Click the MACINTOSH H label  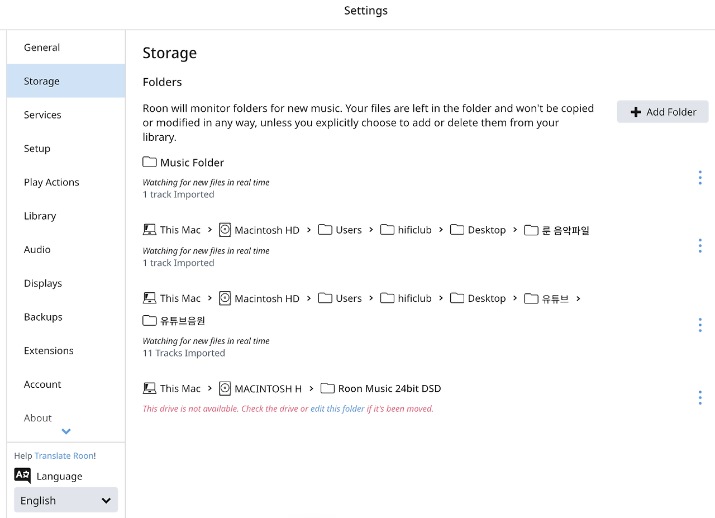click(268, 389)
